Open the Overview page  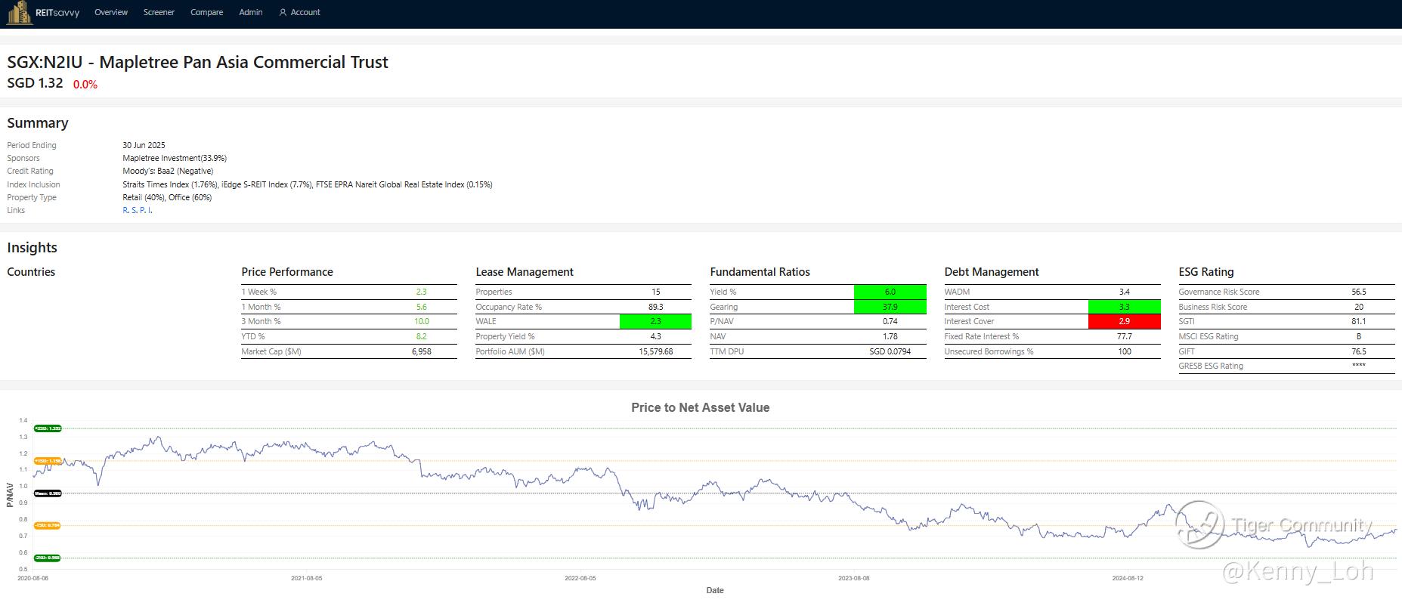point(111,13)
